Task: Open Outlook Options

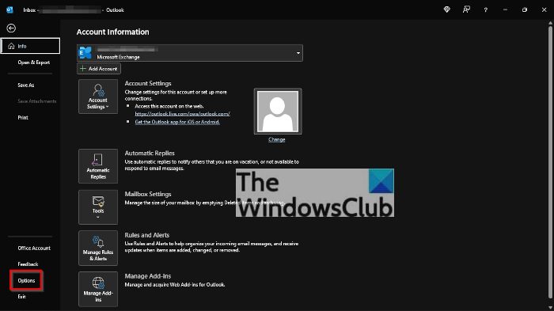Action: coord(26,281)
